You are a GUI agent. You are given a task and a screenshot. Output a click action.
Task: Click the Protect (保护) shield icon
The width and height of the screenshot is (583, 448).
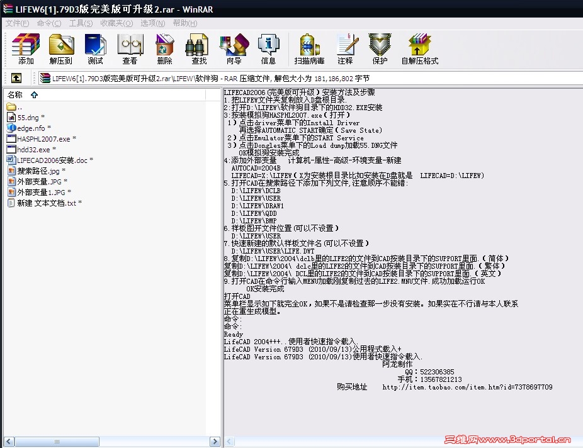point(380,48)
